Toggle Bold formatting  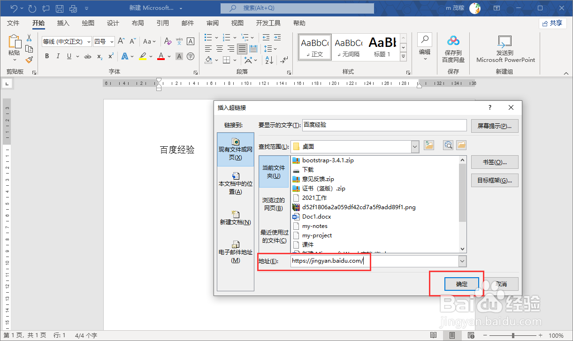[47, 56]
